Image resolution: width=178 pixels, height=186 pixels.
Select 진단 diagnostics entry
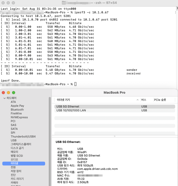pos(13,175)
